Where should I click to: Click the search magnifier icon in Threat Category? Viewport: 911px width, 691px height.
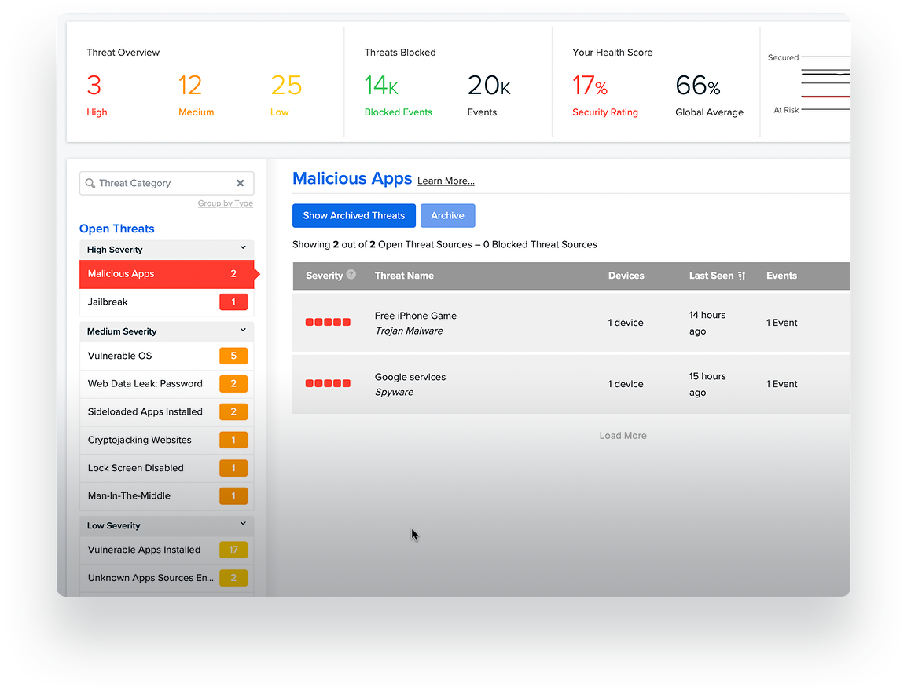click(x=90, y=183)
